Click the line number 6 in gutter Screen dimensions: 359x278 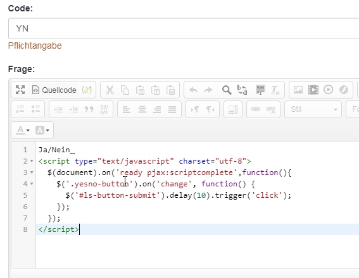pos(25,207)
